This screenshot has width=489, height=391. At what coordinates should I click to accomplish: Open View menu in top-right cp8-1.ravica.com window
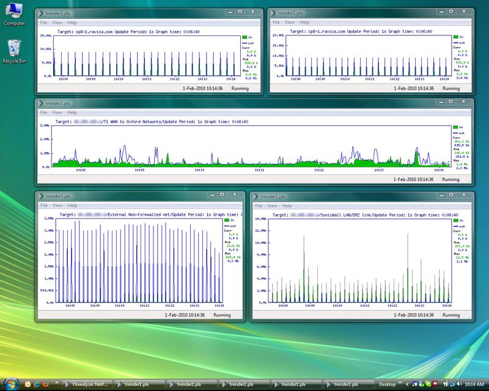[x=290, y=22]
